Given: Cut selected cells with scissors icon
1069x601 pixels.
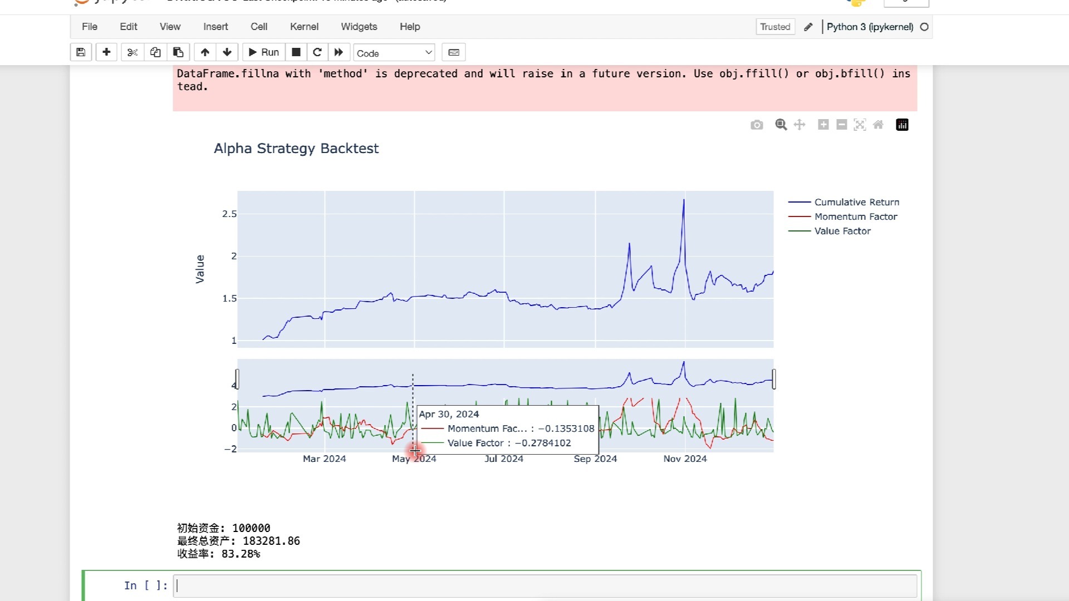Looking at the screenshot, I should (133, 52).
